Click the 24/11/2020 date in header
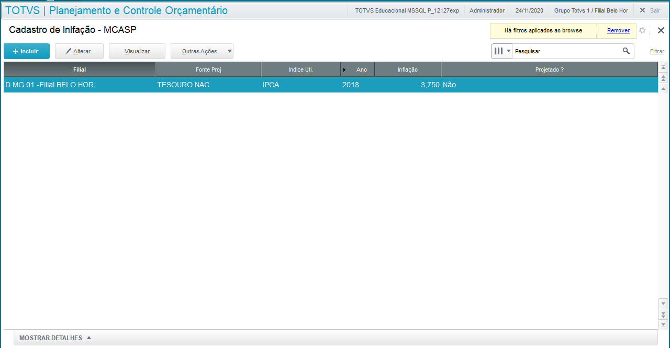Image resolution: width=670 pixels, height=348 pixels. pos(529,10)
